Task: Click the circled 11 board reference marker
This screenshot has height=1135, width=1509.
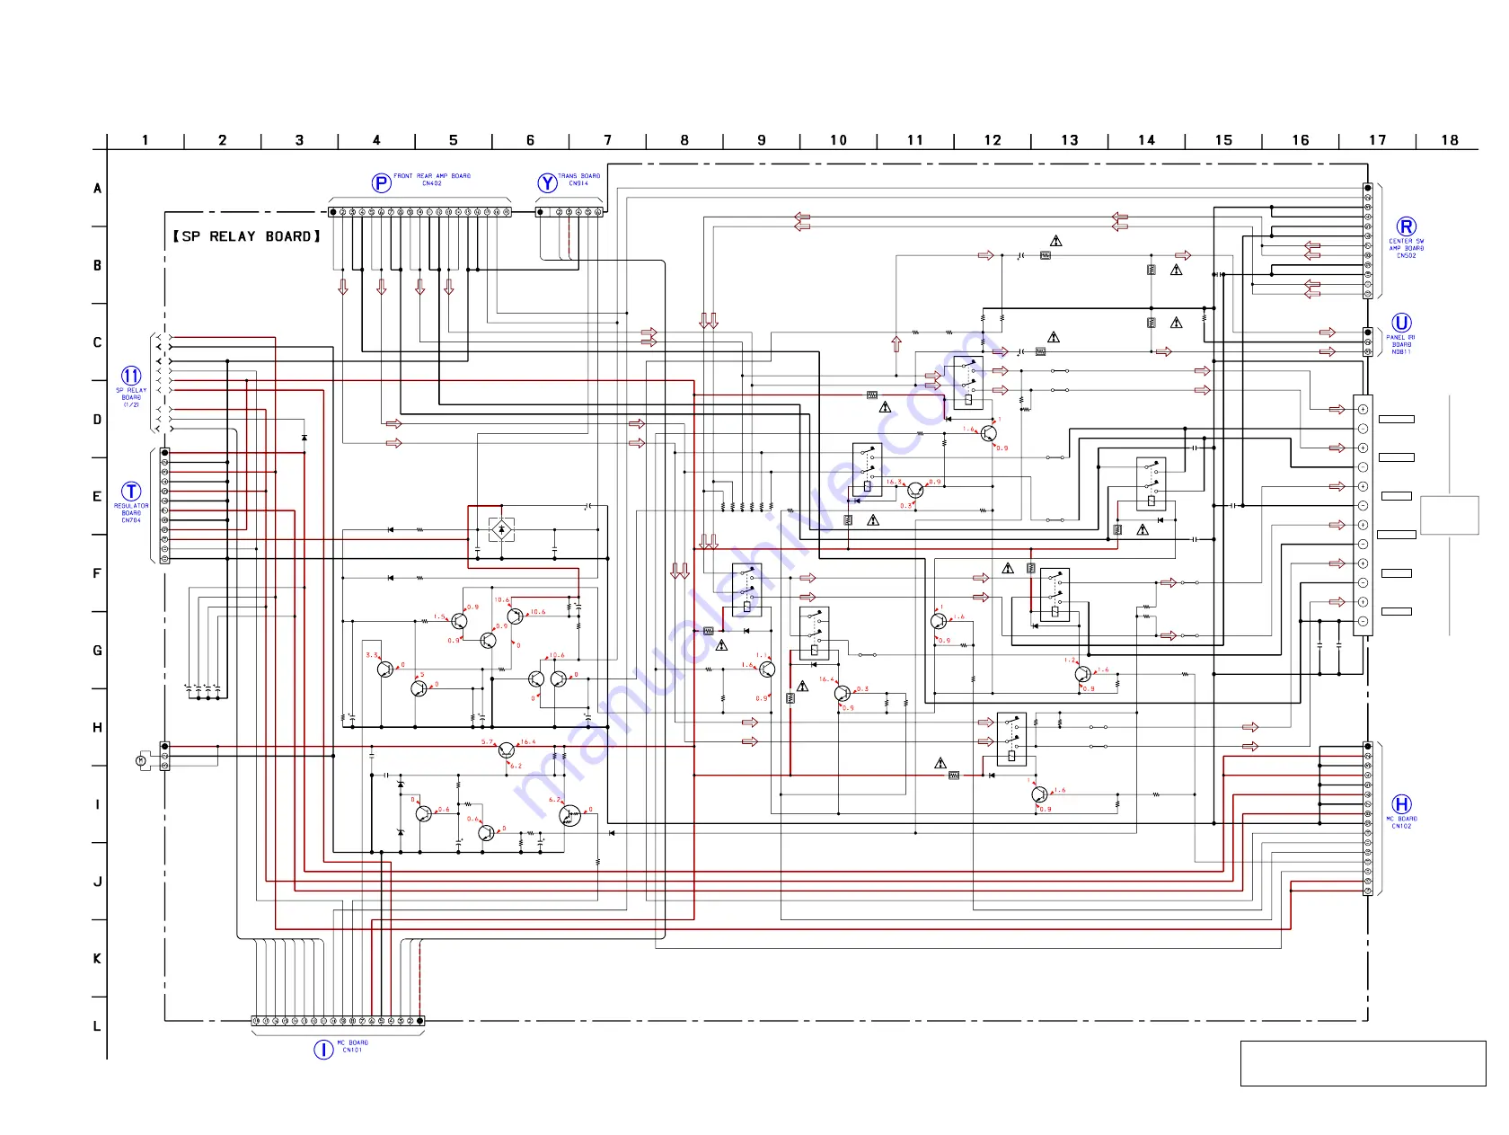Action: (131, 376)
